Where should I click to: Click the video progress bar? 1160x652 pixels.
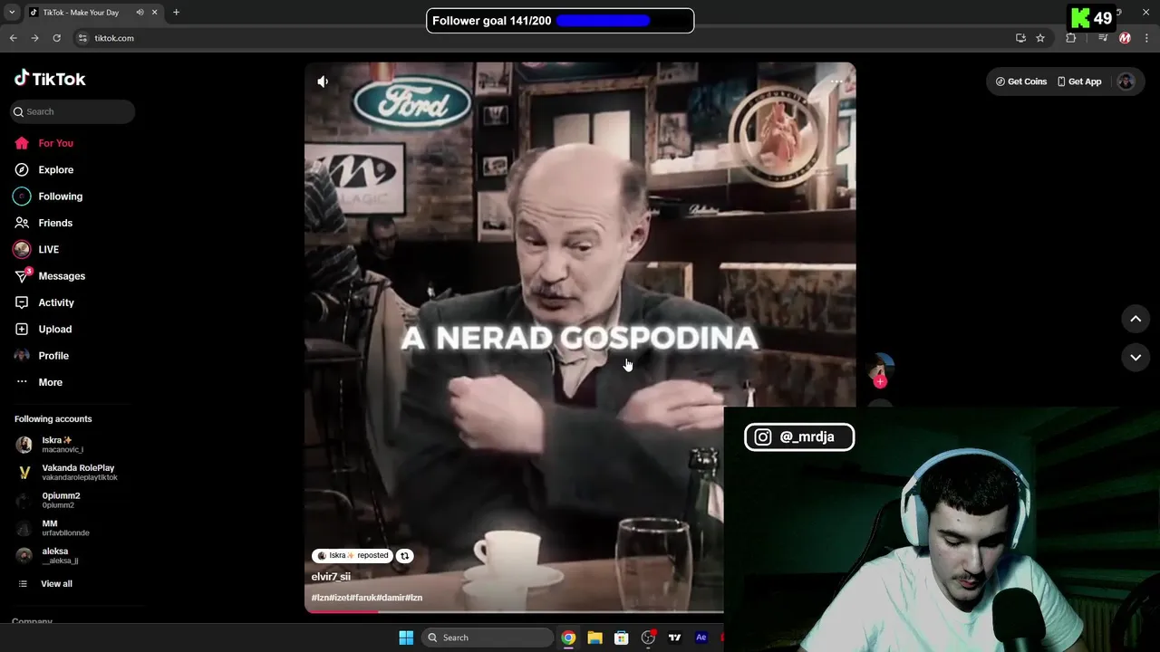(514, 611)
